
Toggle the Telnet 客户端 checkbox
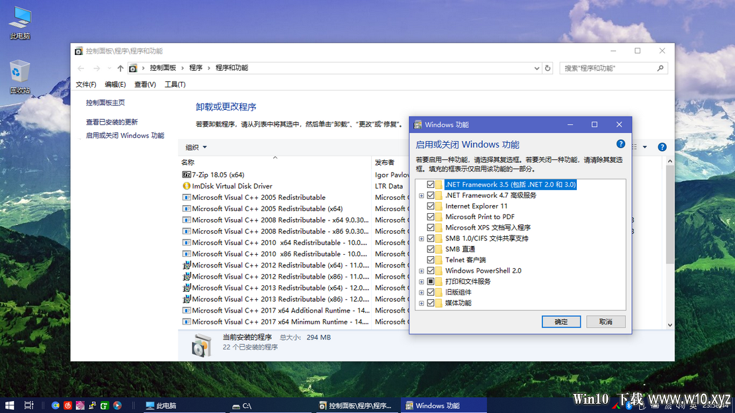click(431, 259)
